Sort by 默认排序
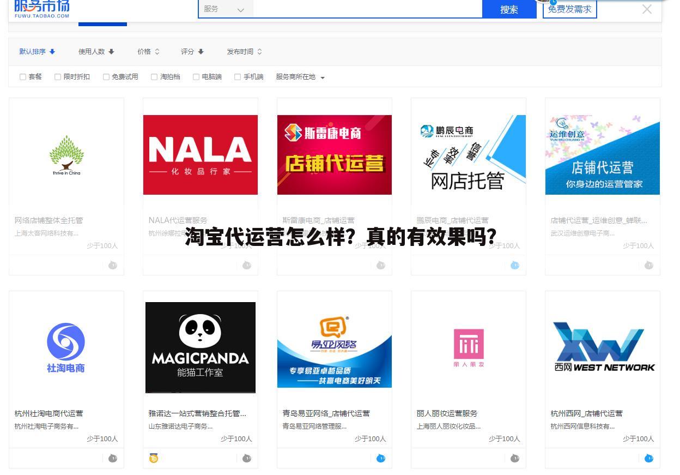 pos(37,52)
